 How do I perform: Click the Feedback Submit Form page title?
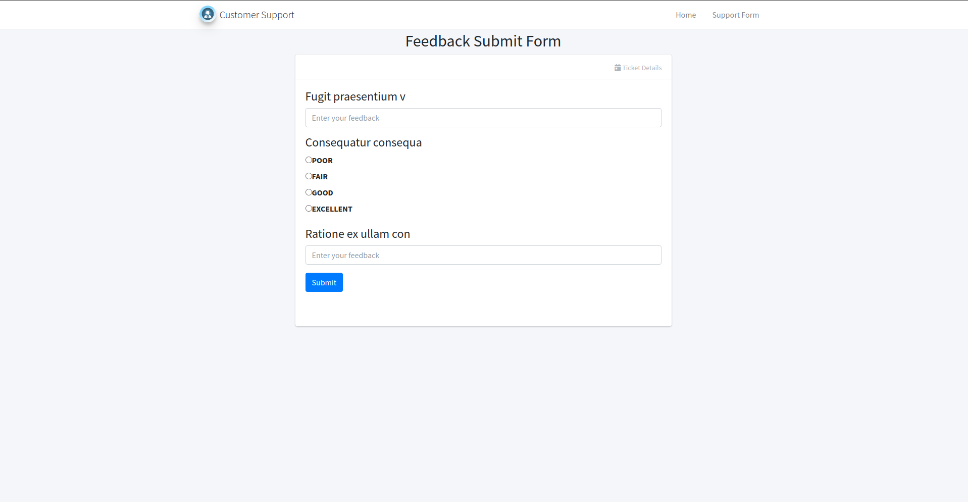pyautogui.click(x=483, y=41)
